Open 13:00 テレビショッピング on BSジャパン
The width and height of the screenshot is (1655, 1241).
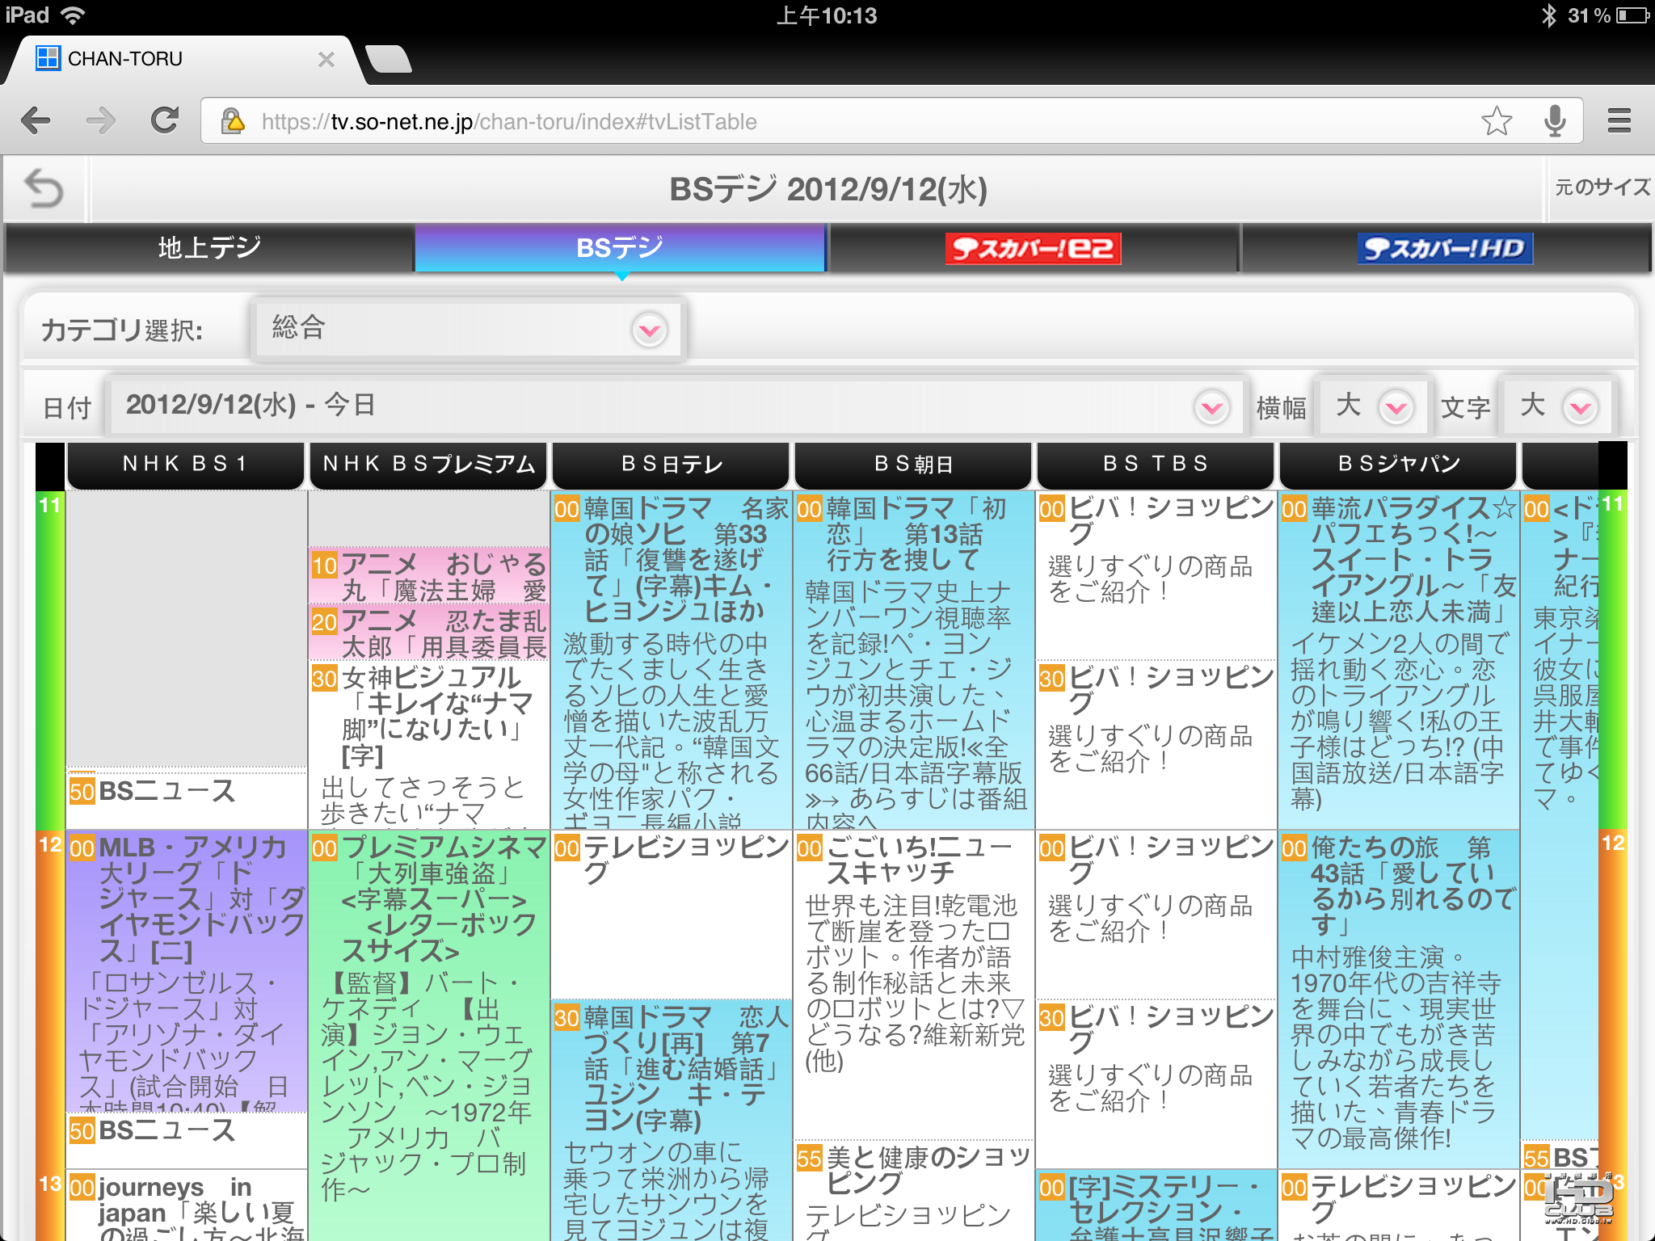(x=1399, y=1205)
